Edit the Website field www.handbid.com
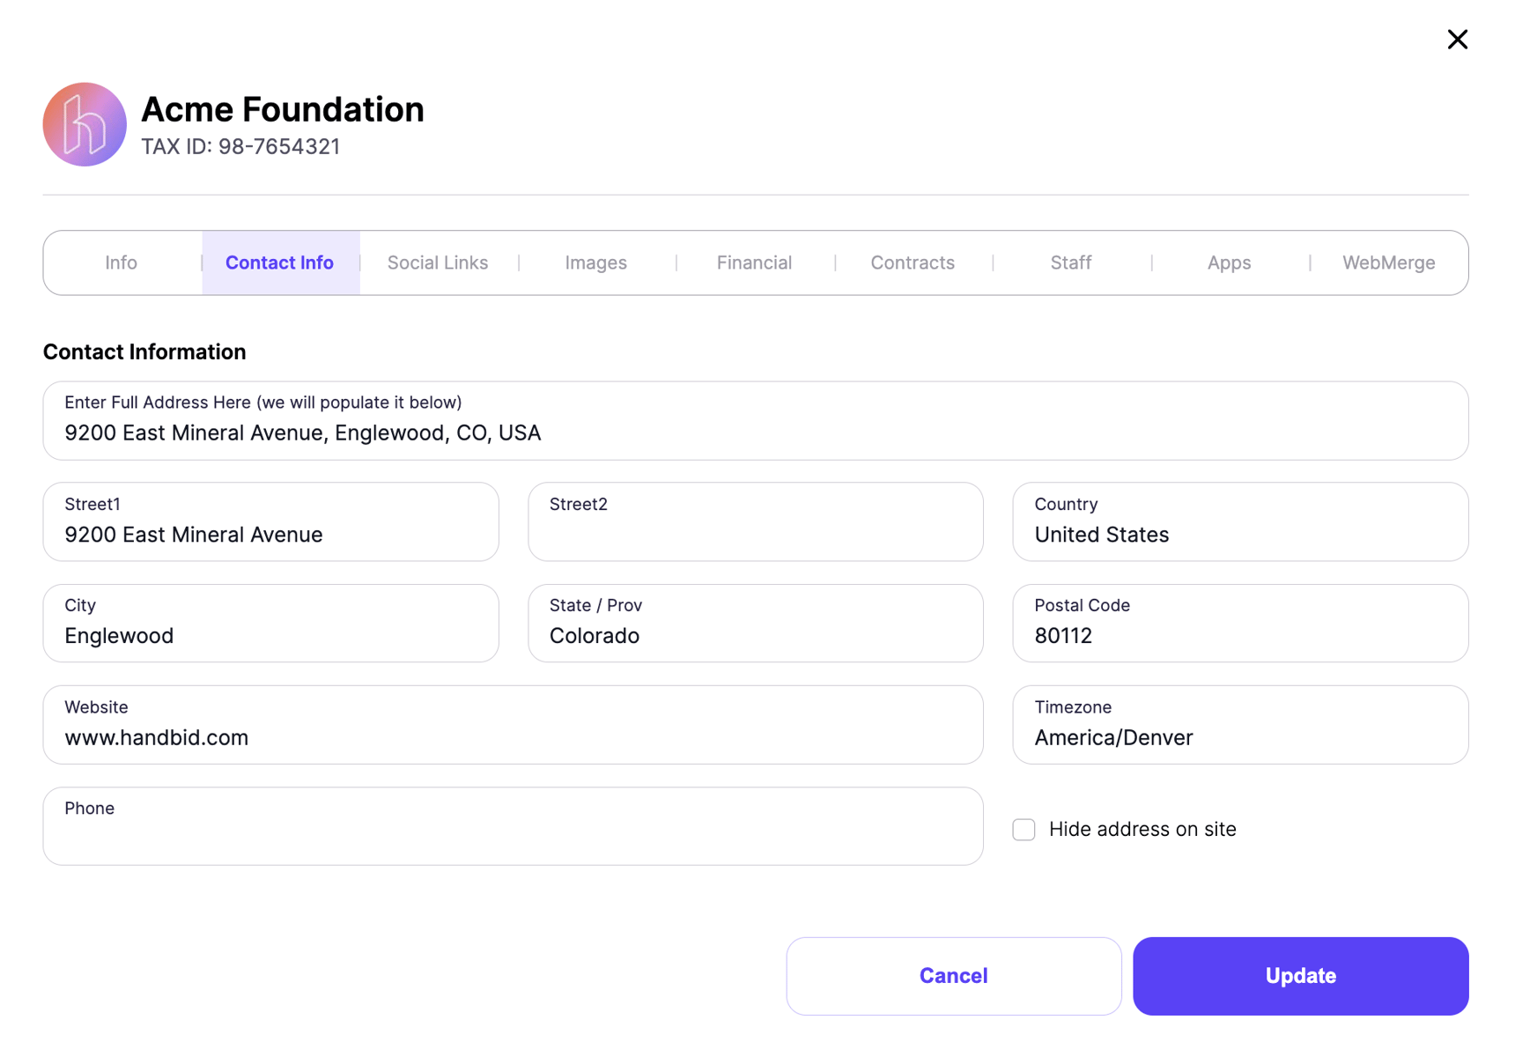Image resolution: width=1515 pixels, height=1042 pixels. pos(513,724)
